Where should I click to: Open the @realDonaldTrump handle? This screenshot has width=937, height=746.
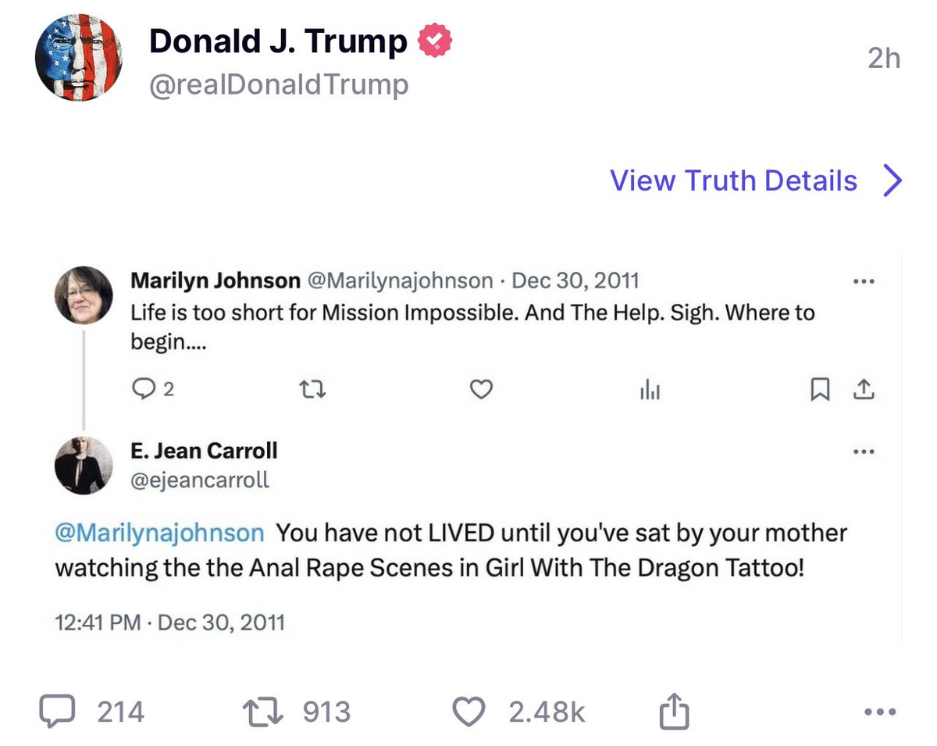click(x=279, y=84)
